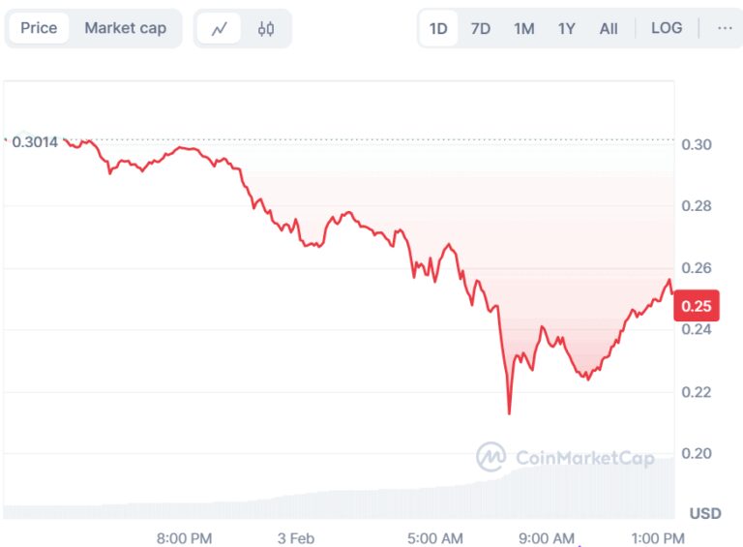Select the Price tab

point(39,28)
